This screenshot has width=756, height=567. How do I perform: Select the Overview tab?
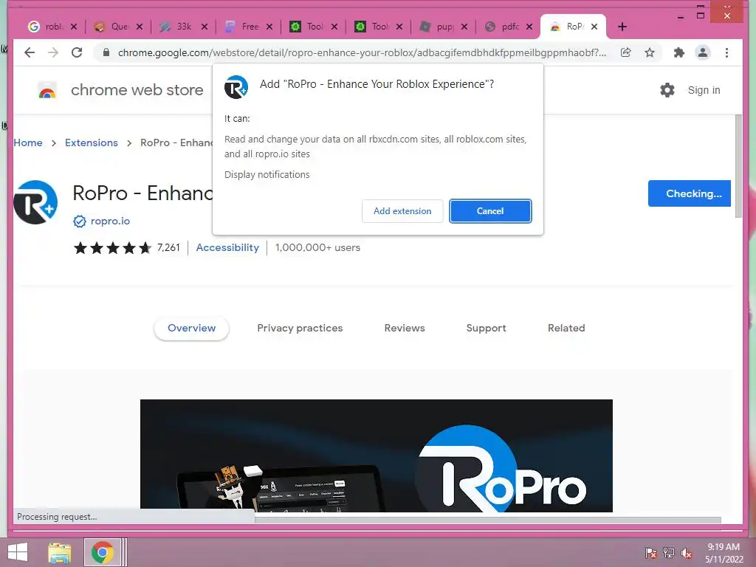click(191, 329)
